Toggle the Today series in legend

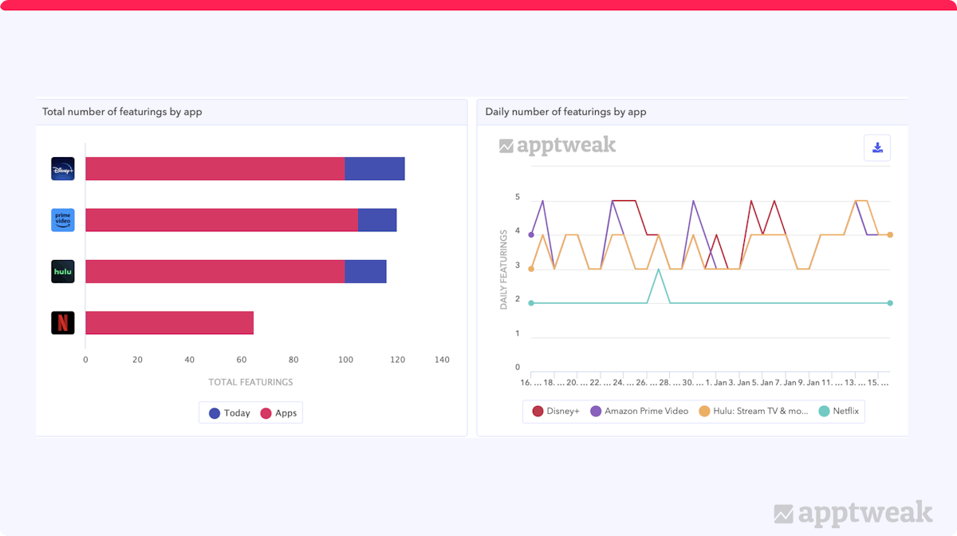[230, 413]
